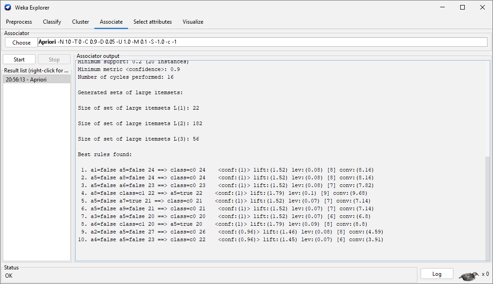Maximize the Weka Explorer window
Image resolution: width=493 pixels, height=284 pixels.
462,8
